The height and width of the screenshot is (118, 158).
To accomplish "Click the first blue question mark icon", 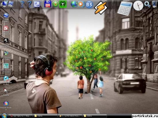I will (x=22, y=4).
